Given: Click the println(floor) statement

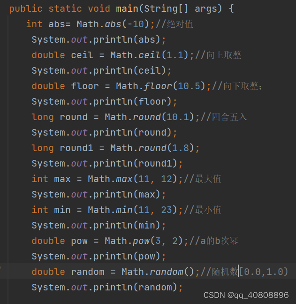Looking at the screenshot, I should (105, 102).
